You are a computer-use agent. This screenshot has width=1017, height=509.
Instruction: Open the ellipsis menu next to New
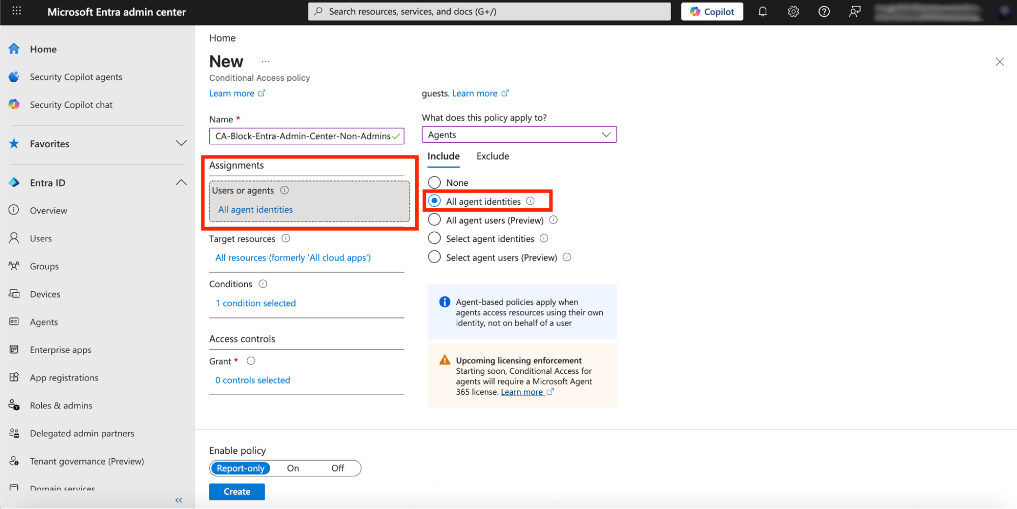266,61
